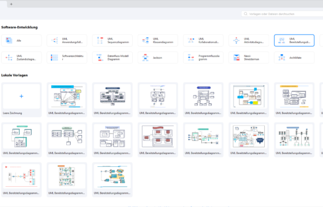Screen dimensions: 323x207
Task: Open the last template with yellow highlighted nodes
Action: (x=112, y=179)
